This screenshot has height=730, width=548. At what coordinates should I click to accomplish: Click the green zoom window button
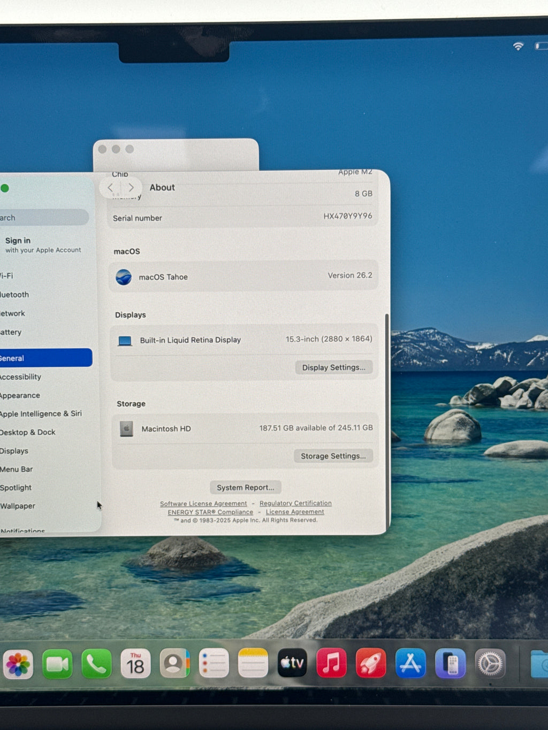pos(5,188)
